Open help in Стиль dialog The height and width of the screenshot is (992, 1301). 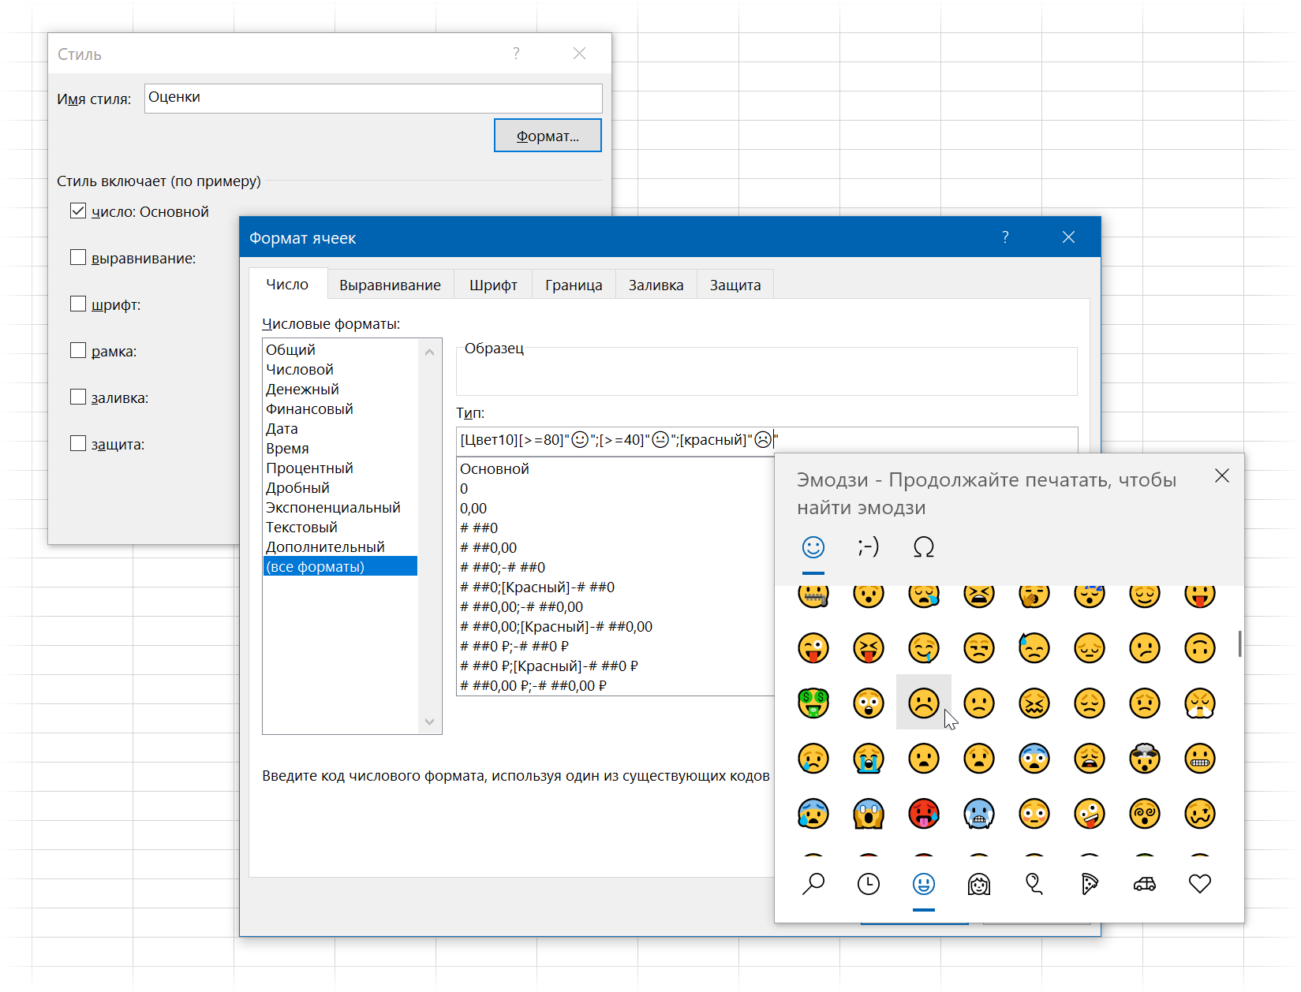tap(516, 54)
